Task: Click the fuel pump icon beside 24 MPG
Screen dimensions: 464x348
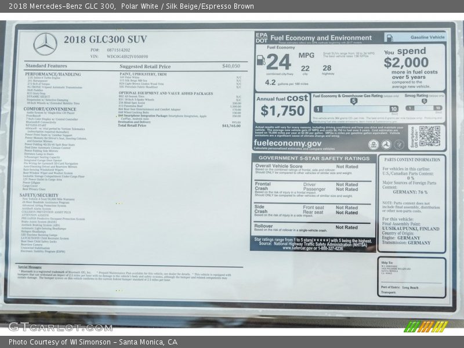Action: [260, 60]
